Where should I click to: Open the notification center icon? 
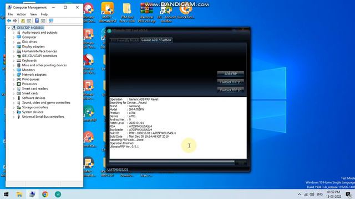349,194
